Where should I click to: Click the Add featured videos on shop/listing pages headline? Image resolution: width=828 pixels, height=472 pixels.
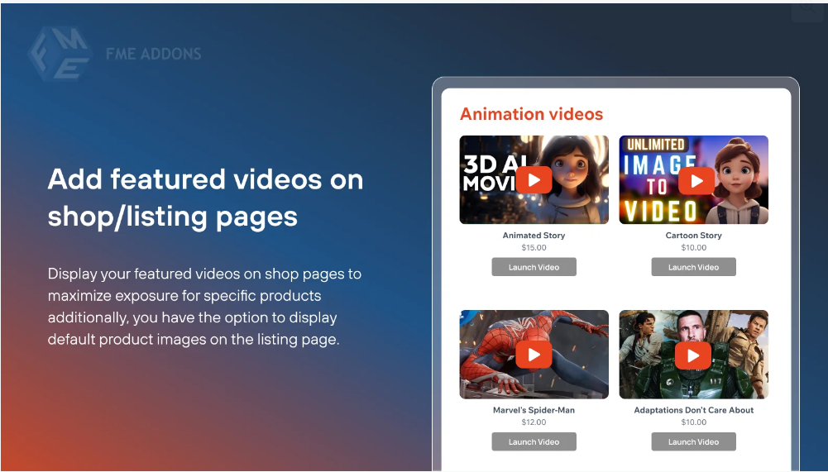click(205, 198)
